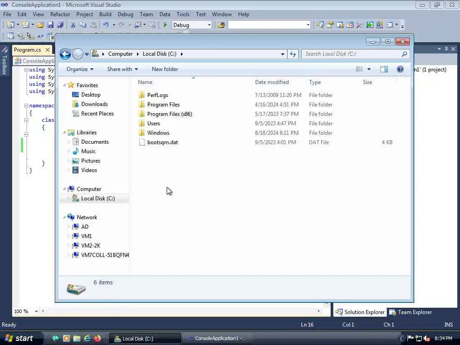The width and height of the screenshot is (460, 345).
Task: Collapse the Favorites tree group
Action: coord(64,85)
